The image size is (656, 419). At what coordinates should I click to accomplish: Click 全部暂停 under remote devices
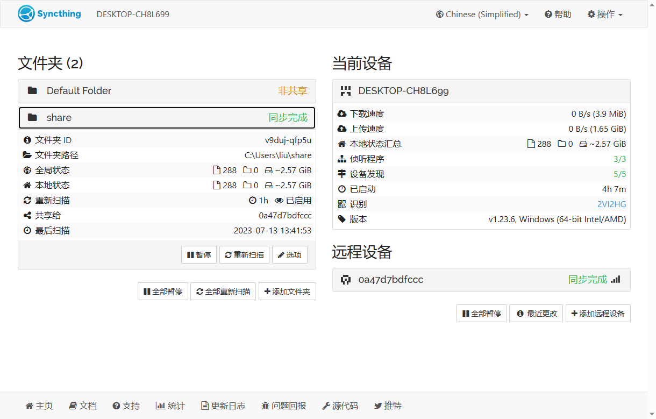482,314
